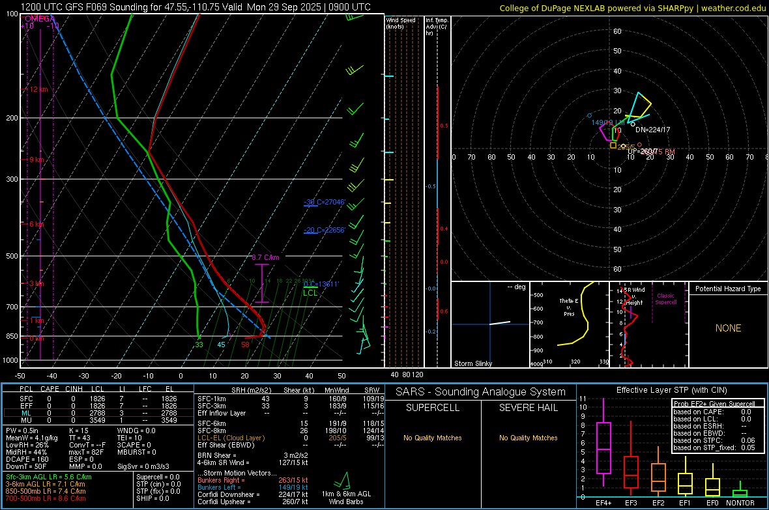Click the maxT = 82F value
Image resolution: width=769 pixels, height=510 pixels.
click(x=86, y=452)
